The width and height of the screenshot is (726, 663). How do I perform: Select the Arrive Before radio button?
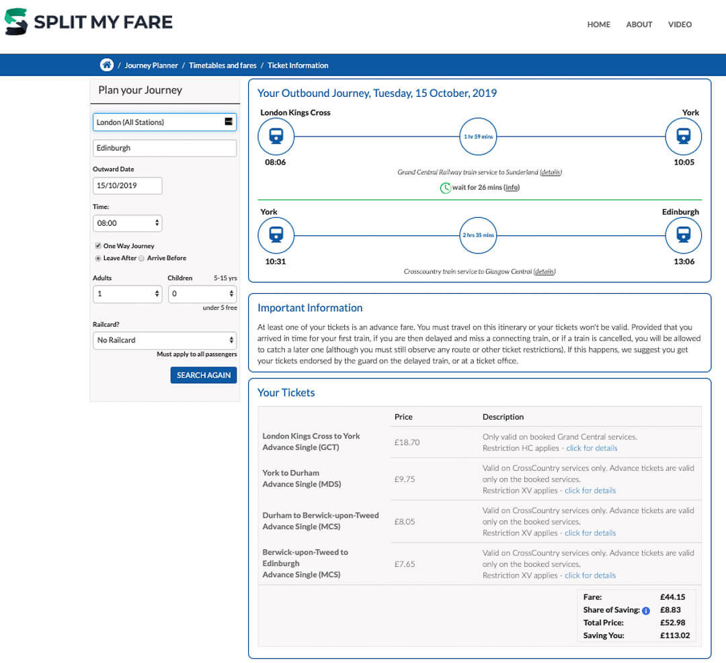click(x=141, y=258)
